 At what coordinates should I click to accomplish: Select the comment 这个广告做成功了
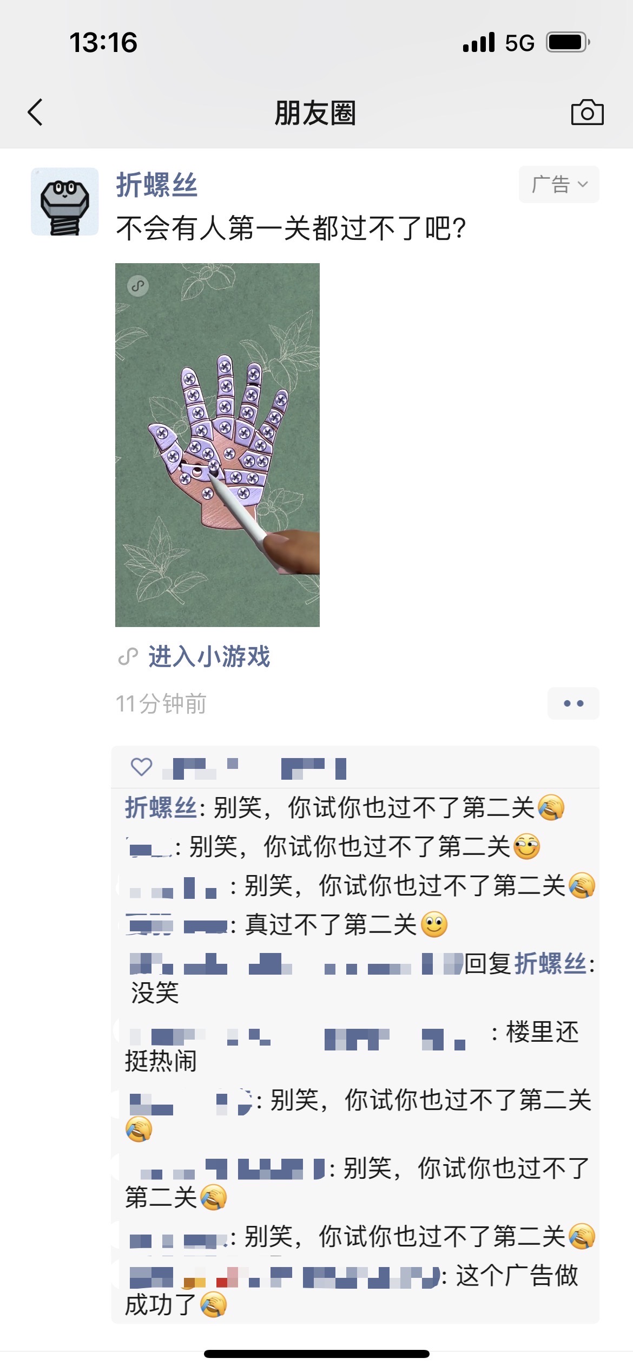(x=352, y=1290)
